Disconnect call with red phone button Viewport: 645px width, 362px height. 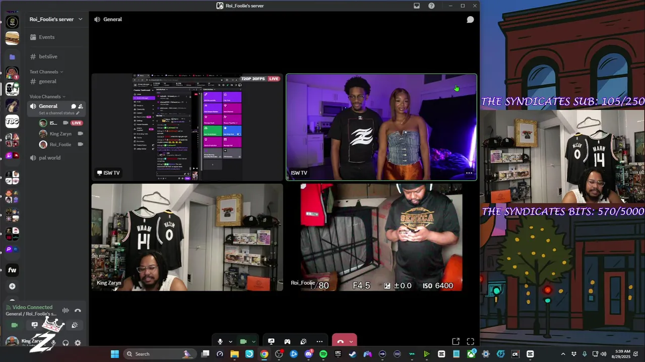point(340,342)
